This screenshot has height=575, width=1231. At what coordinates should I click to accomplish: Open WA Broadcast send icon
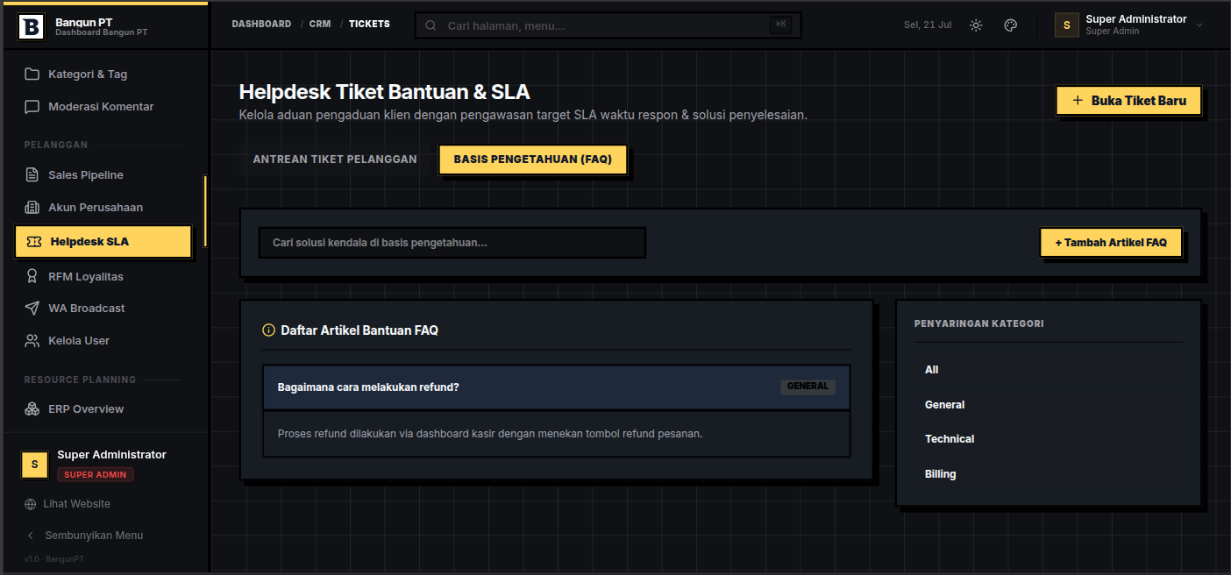[32, 309]
